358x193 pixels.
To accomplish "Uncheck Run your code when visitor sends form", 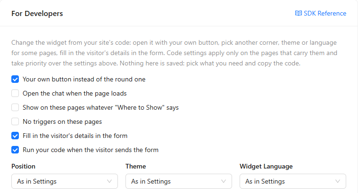I will (15, 150).
